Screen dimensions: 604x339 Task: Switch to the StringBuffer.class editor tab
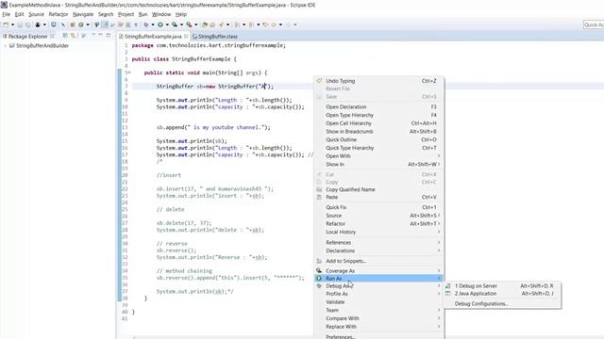tap(218, 37)
